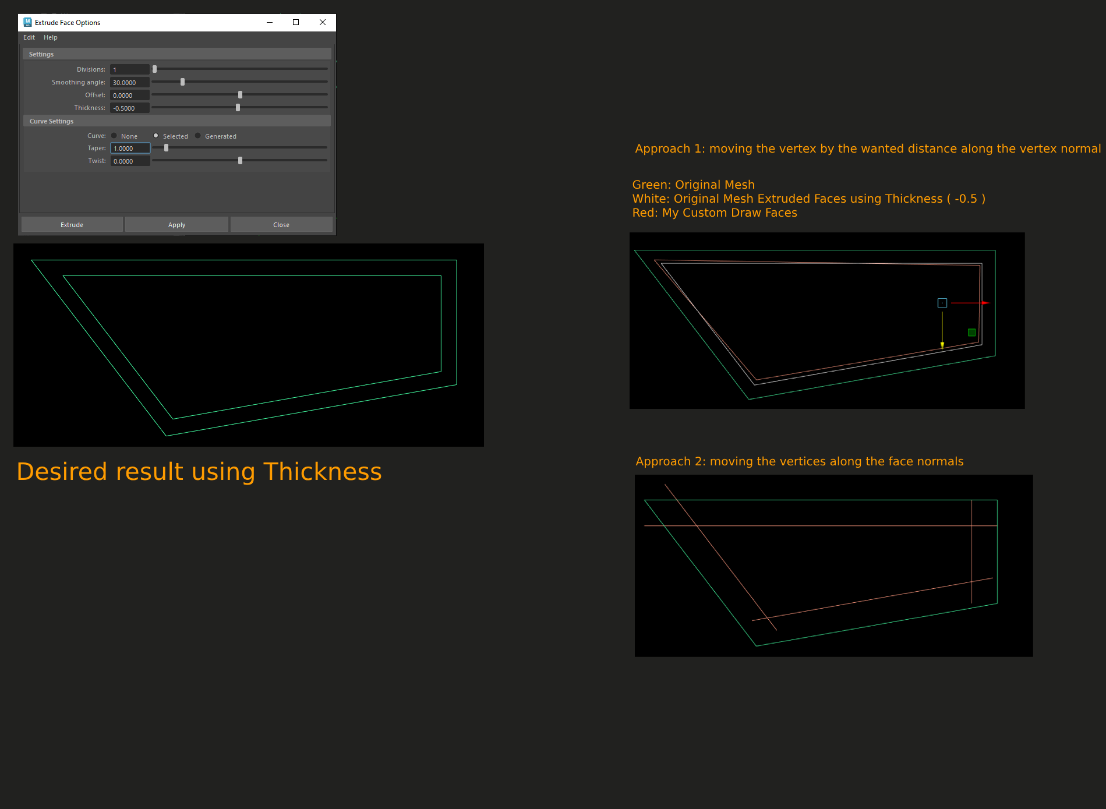Click the Maya icon in the title bar

(27, 22)
